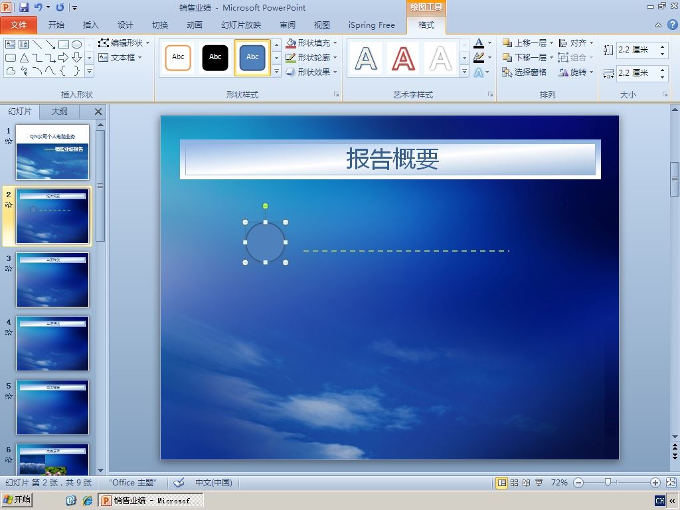Image resolution: width=680 pixels, height=510 pixels.
Task: Open the 插入 ribbon tab
Action: (x=90, y=25)
